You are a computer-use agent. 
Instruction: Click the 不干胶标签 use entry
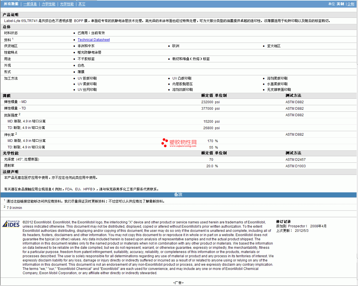86,59
